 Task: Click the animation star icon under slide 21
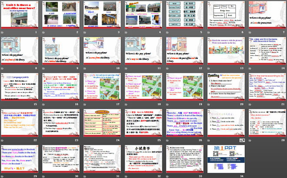click(x=250, y=104)
